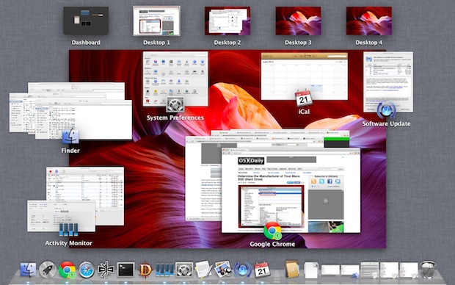
Task: Open Terminal icon in the Dock
Action: coord(125,270)
